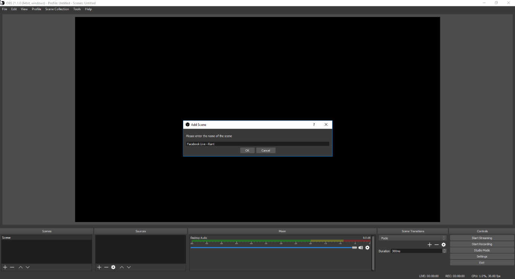
Task: Confirm scene name by clicking OK
Action: point(247,150)
